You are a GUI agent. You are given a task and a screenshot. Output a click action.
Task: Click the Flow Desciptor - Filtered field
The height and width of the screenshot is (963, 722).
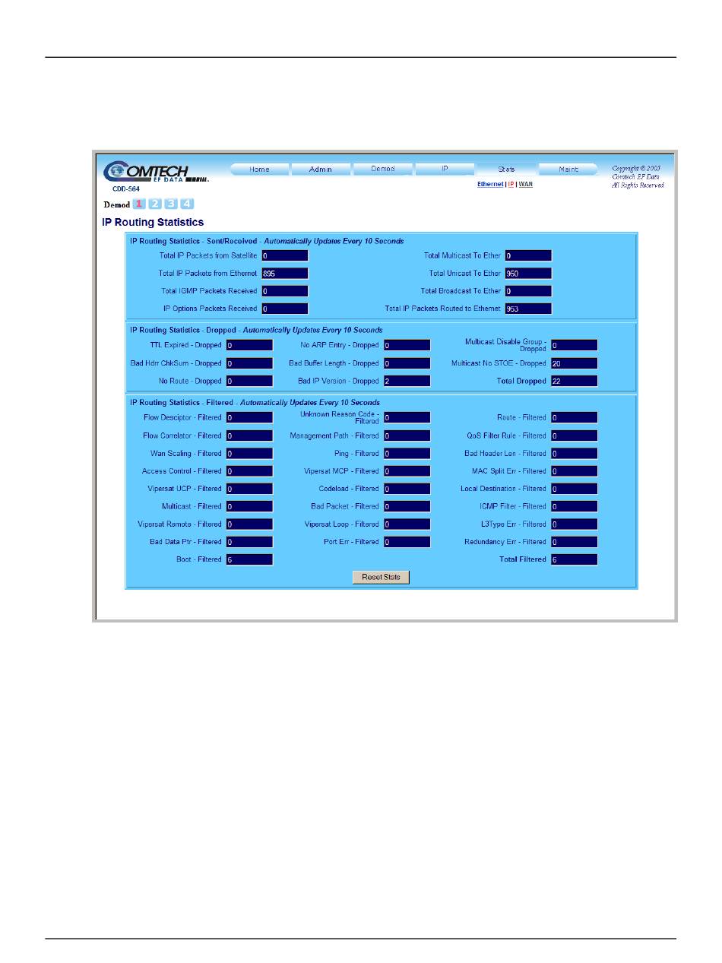(x=249, y=417)
